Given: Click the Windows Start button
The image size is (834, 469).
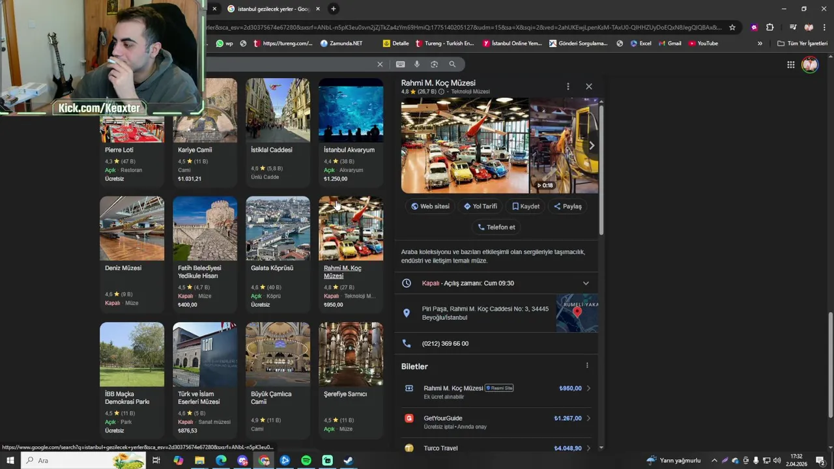Looking at the screenshot, I should (x=10, y=461).
